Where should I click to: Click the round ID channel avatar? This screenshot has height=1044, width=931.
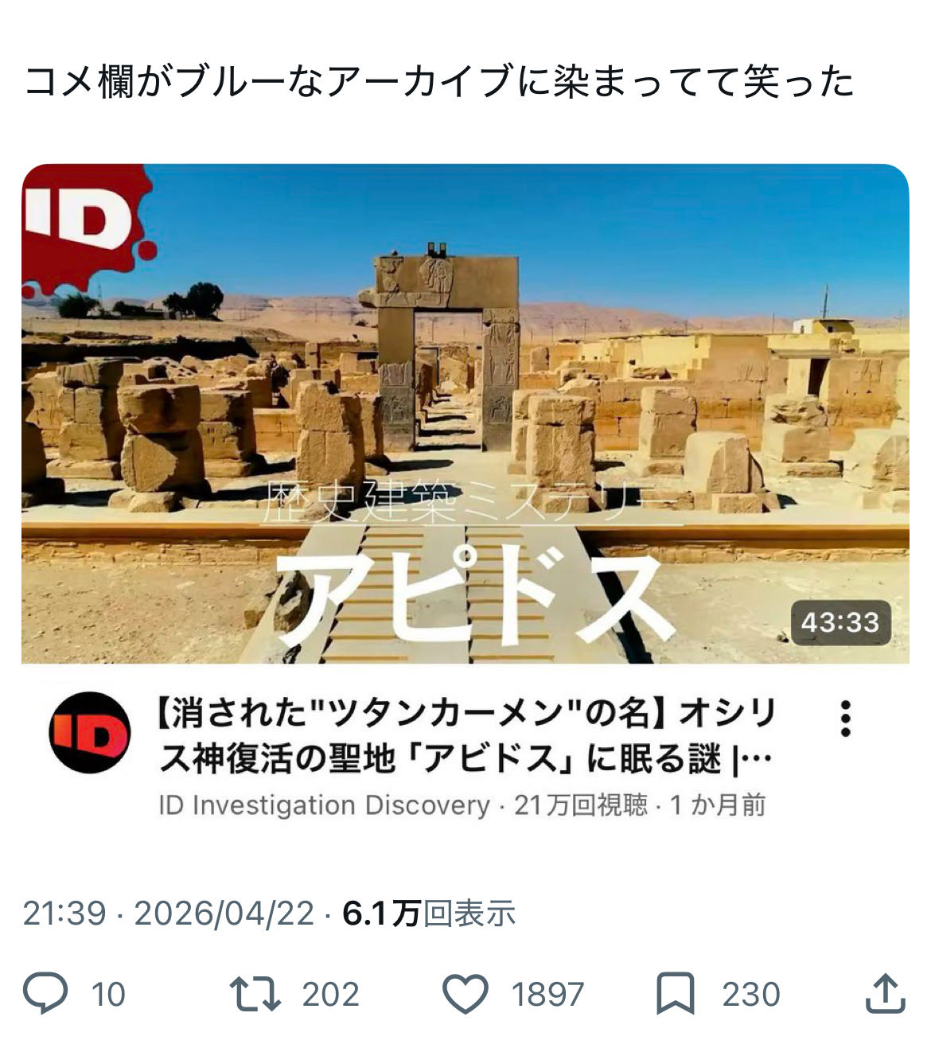(90, 733)
